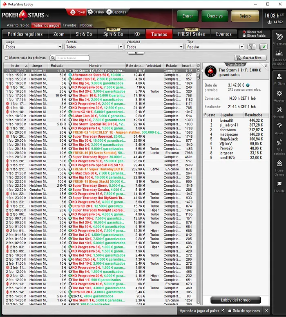Enable Mostrar sólo los próximos checkbox
This screenshot has height=317, width=286.
[6, 58]
